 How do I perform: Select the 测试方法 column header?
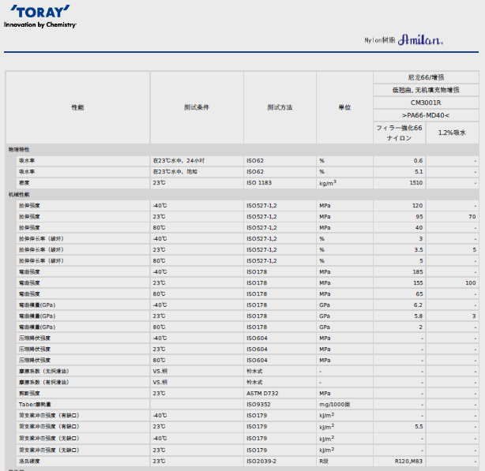tap(280, 107)
